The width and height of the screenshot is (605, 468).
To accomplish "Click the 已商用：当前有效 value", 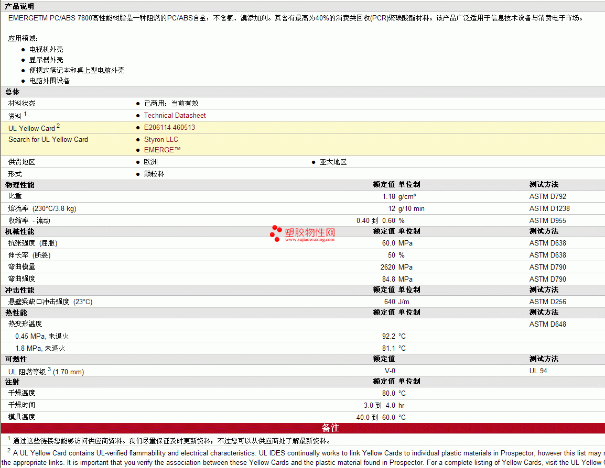I will coord(171,103).
